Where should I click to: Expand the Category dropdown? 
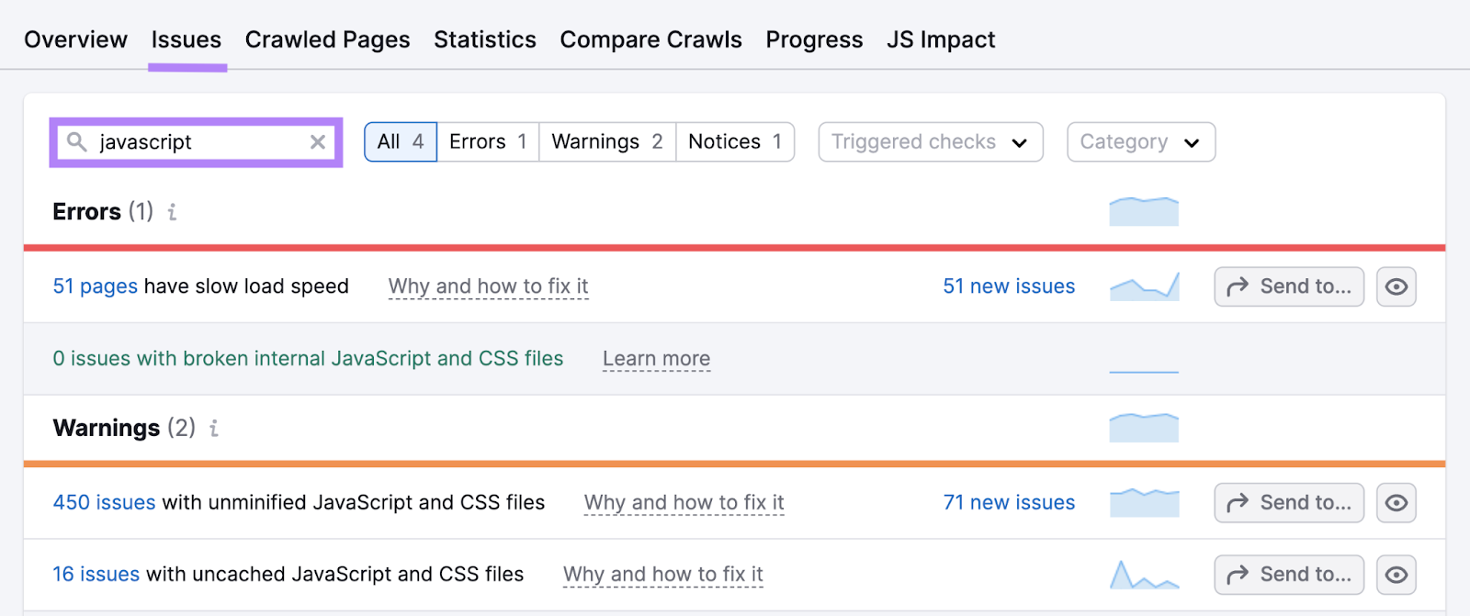[x=1139, y=141]
